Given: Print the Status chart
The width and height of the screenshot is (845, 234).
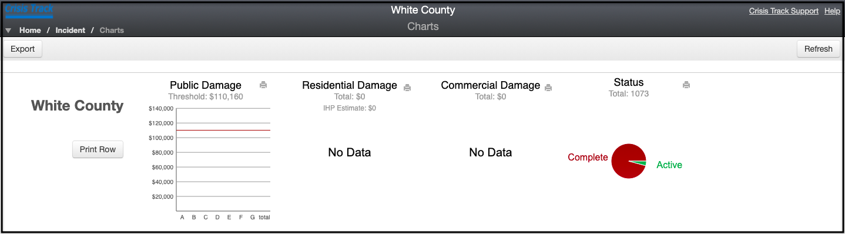Looking at the screenshot, I should coord(686,85).
